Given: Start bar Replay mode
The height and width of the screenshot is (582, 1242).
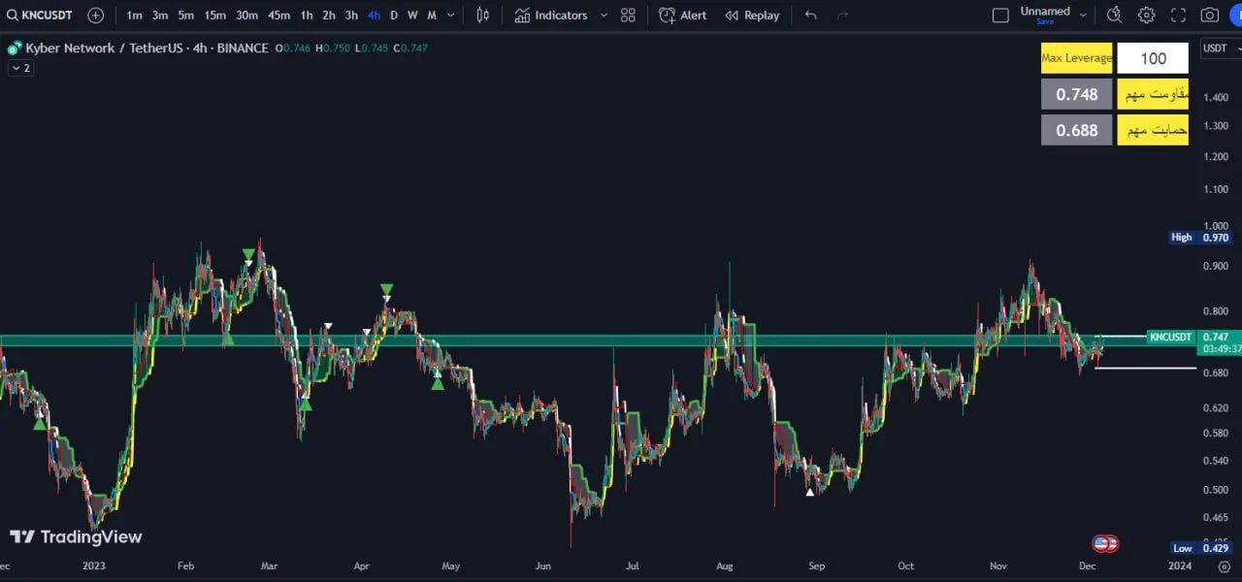Looking at the screenshot, I should (752, 16).
